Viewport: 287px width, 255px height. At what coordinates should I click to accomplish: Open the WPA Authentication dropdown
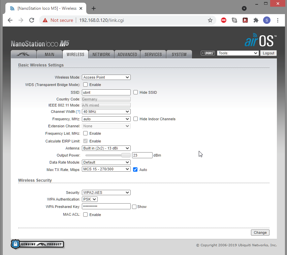click(x=90, y=199)
